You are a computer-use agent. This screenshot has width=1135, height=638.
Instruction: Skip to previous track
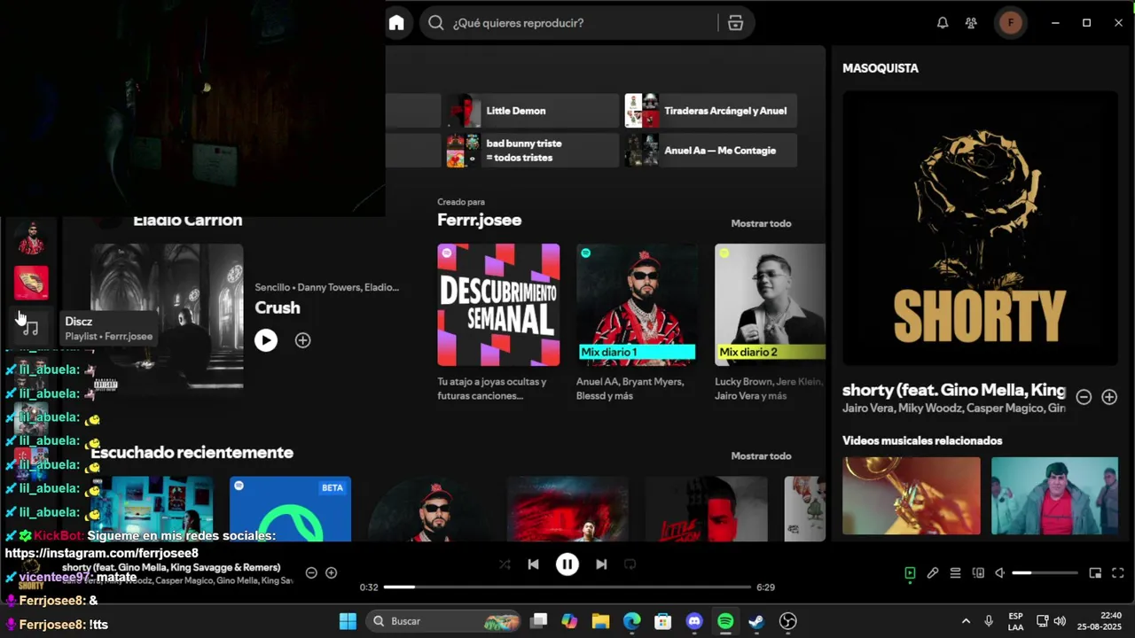pyautogui.click(x=533, y=564)
